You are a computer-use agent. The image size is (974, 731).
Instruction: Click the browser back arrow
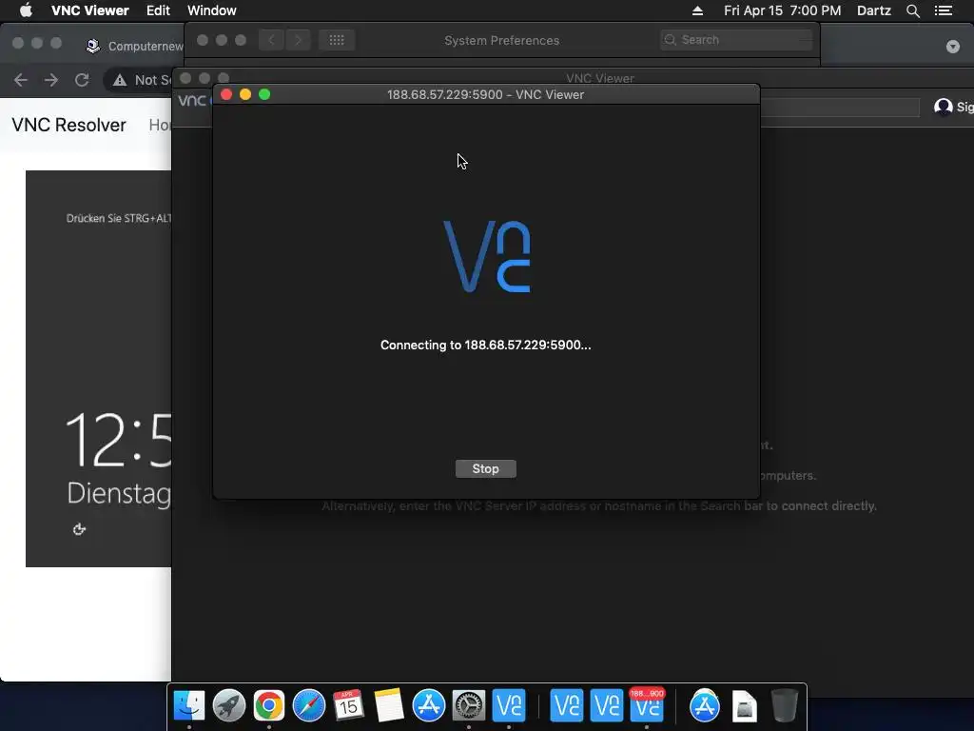(x=21, y=80)
